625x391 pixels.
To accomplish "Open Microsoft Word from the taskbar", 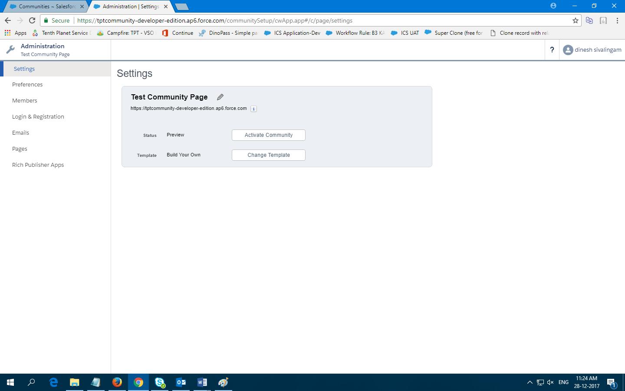I will [202, 382].
